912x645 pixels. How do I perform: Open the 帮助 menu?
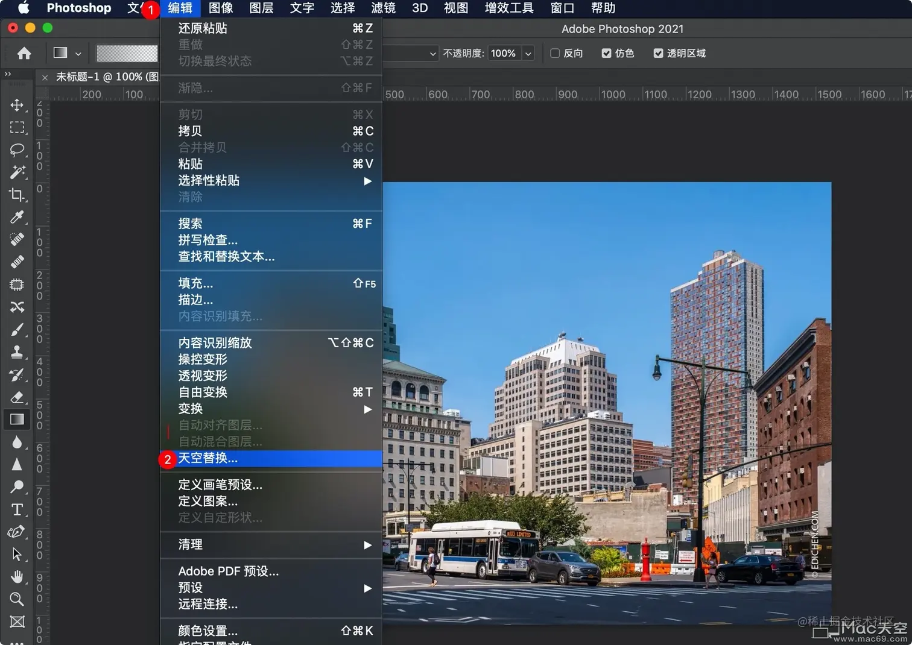pyautogui.click(x=603, y=8)
